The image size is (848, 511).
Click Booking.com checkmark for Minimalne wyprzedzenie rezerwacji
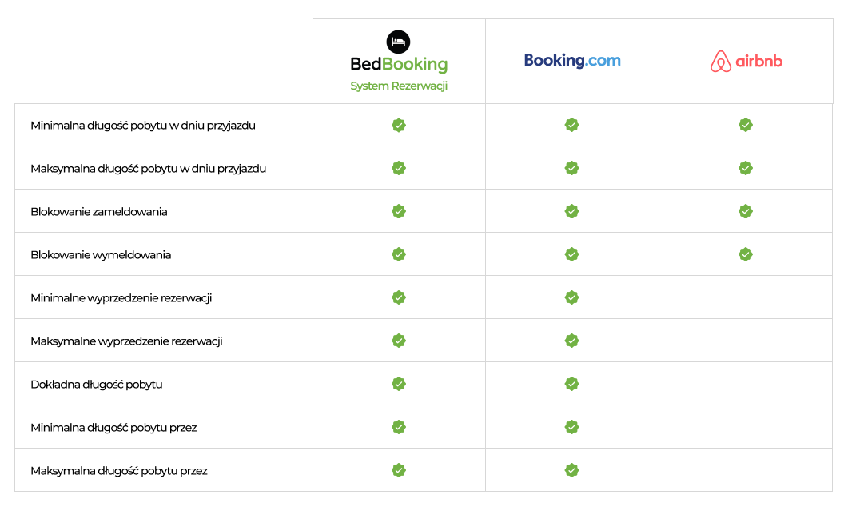click(571, 297)
